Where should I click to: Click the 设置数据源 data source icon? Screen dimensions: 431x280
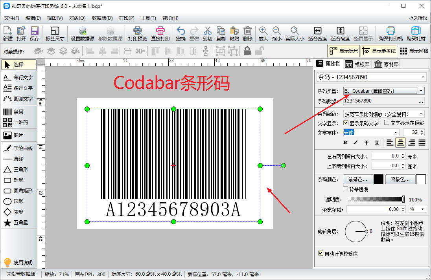(x=83, y=34)
